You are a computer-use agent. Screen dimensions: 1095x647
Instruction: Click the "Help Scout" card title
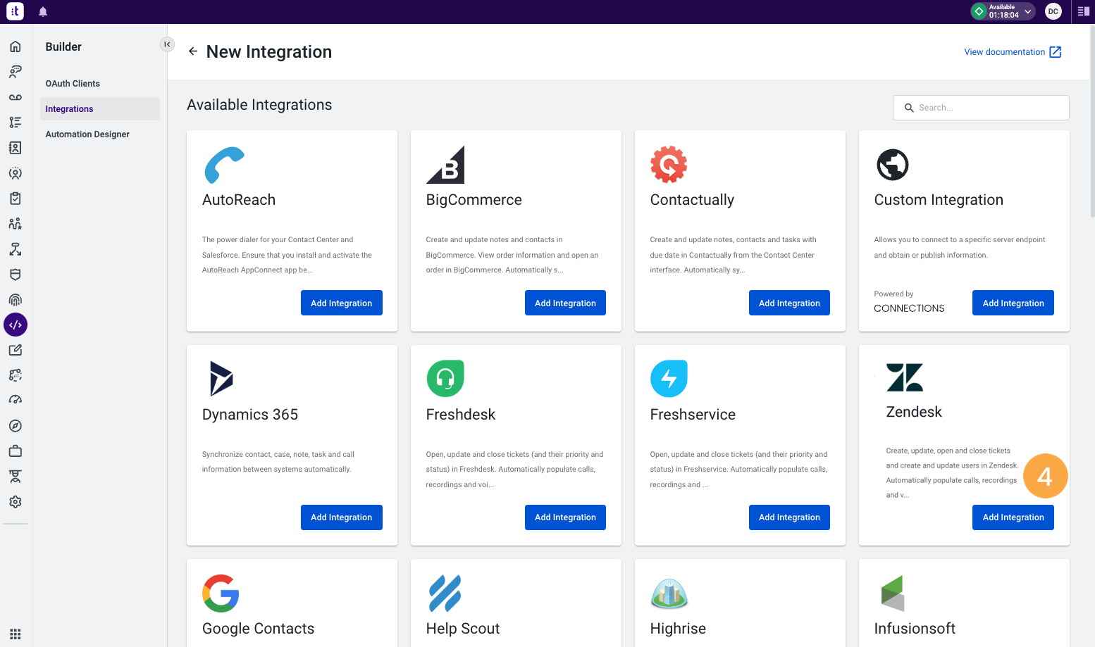coord(463,629)
